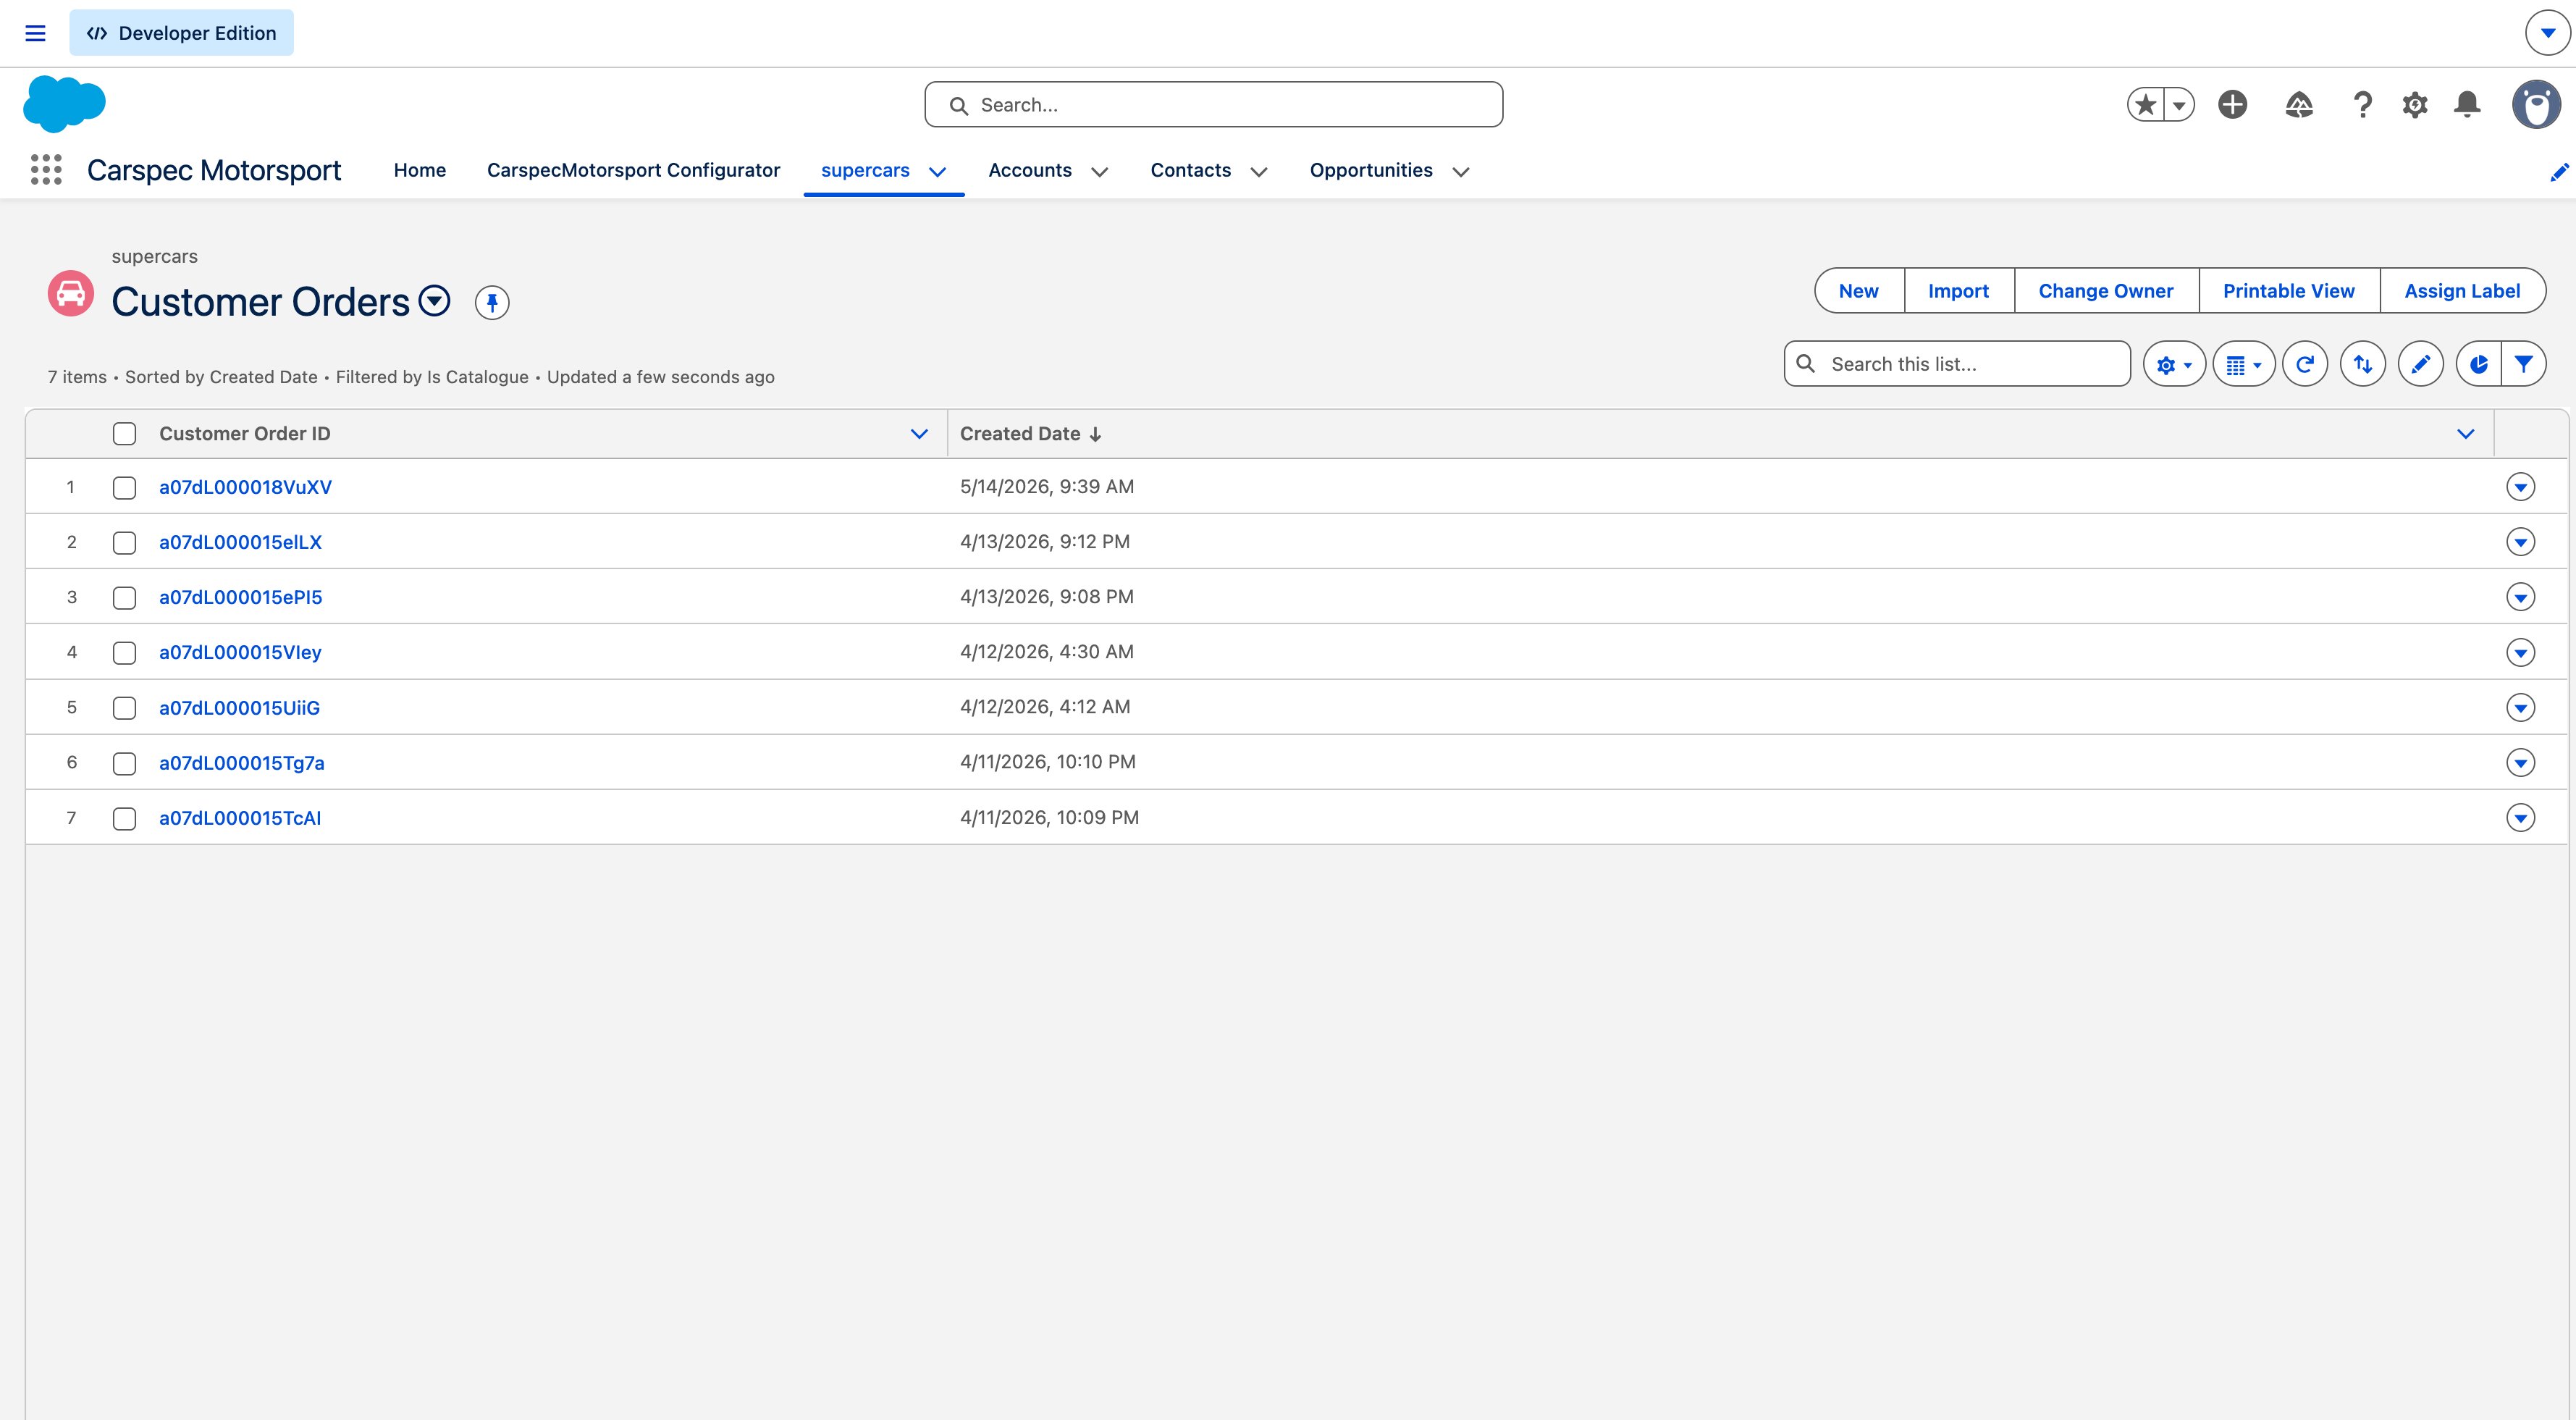Open record a07dL000018VuXV
This screenshot has width=2576, height=1420.
pyautogui.click(x=245, y=487)
